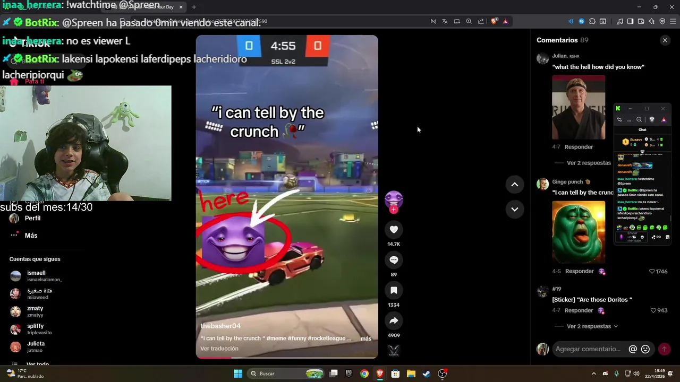Open browser hamburger menu

673,21
